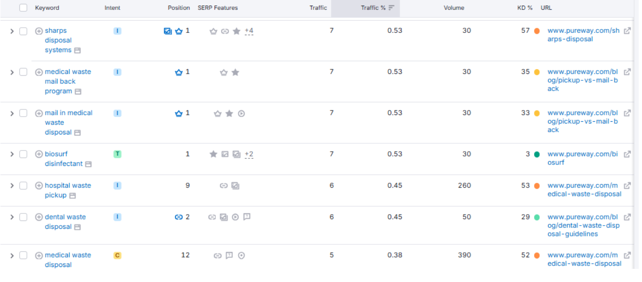Screen dimensions: 642x282
Task: Check the medical waste disposal row checkbox
Action: coord(23,255)
